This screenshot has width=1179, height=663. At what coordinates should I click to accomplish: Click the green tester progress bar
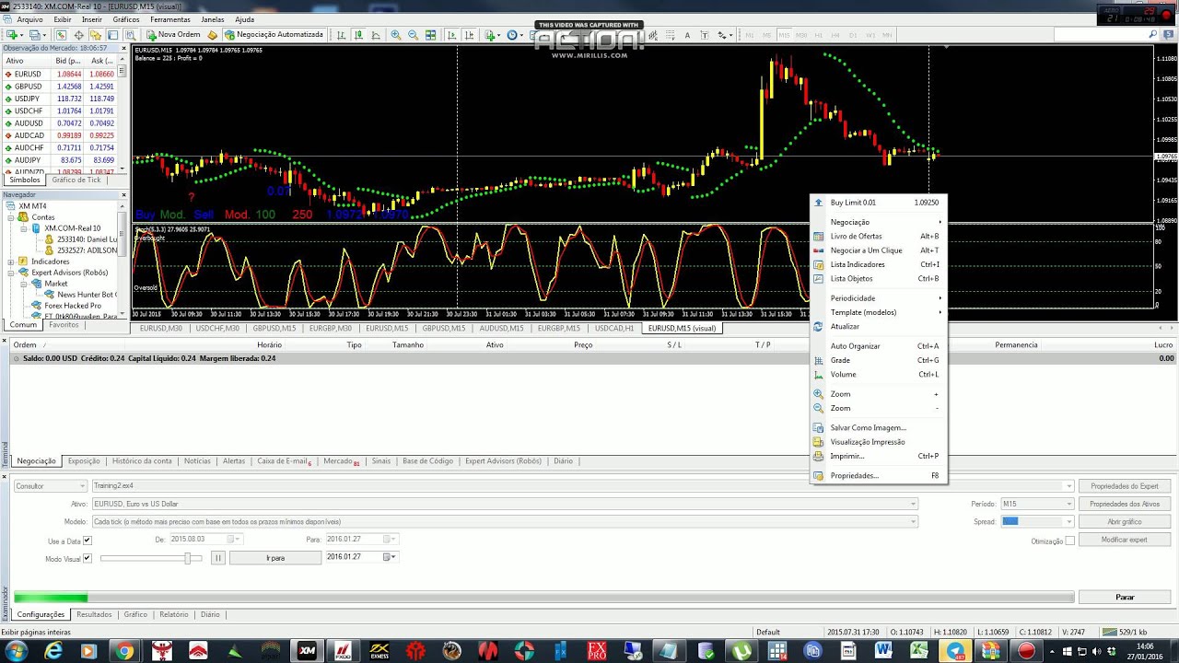(51, 598)
